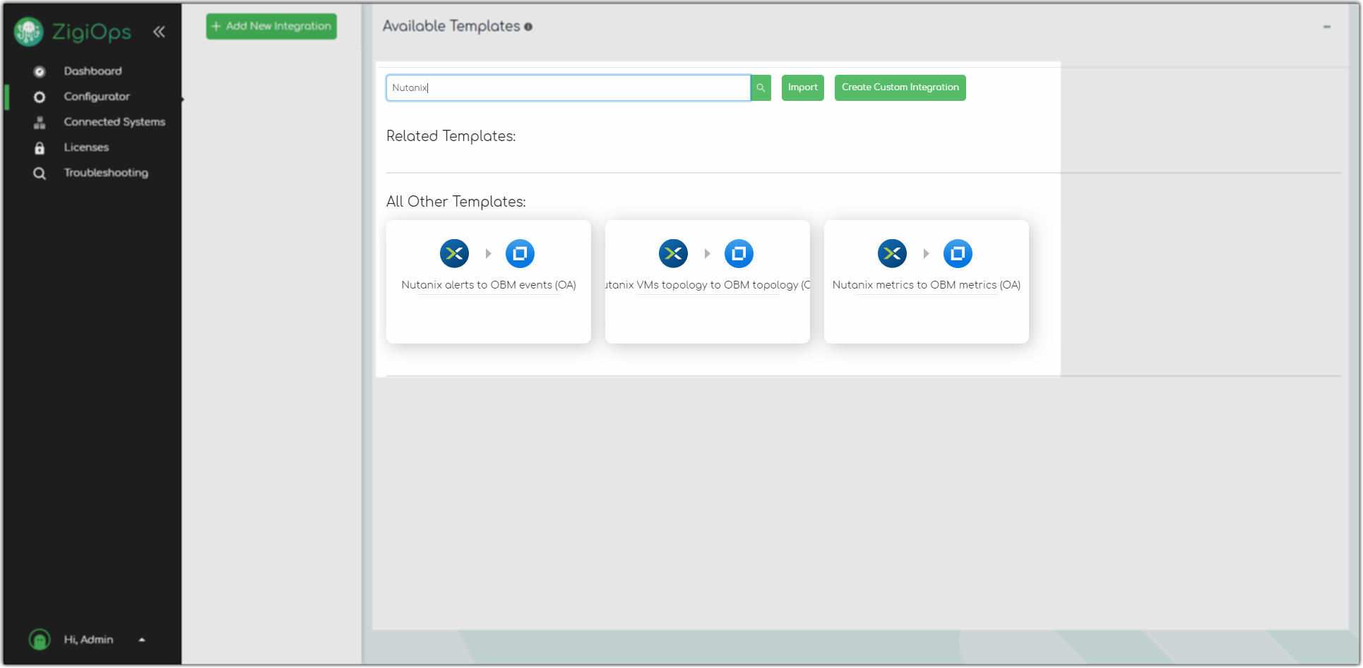Click arrow icon in VMs topology card
This screenshot has height=668, width=1363.
pos(707,253)
